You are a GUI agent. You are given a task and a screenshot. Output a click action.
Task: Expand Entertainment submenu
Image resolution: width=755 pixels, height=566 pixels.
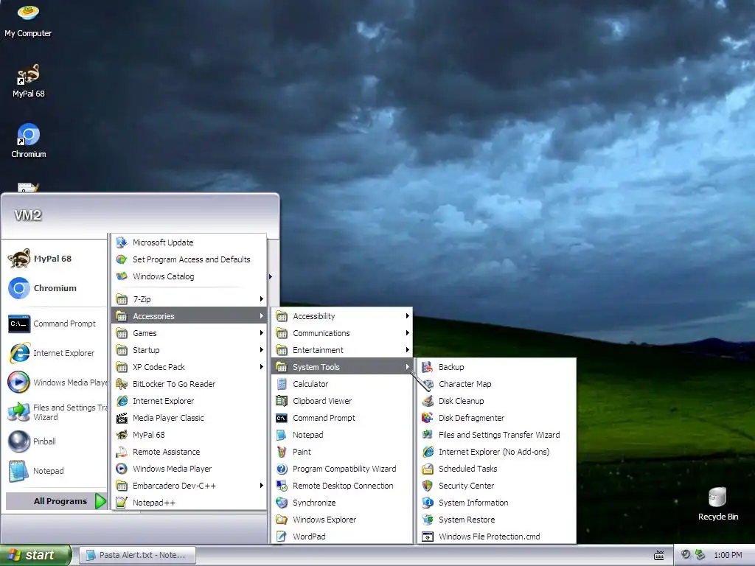point(342,350)
